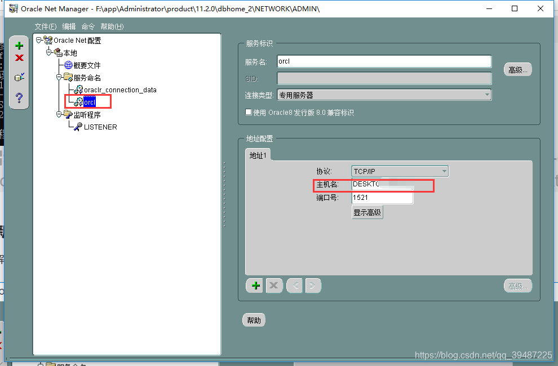Click the 帮助 button at bottom
558x366 pixels.
pos(254,320)
